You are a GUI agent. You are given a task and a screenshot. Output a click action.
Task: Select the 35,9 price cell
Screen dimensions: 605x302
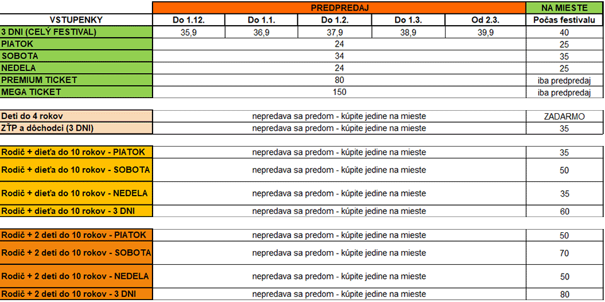click(188, 32)
